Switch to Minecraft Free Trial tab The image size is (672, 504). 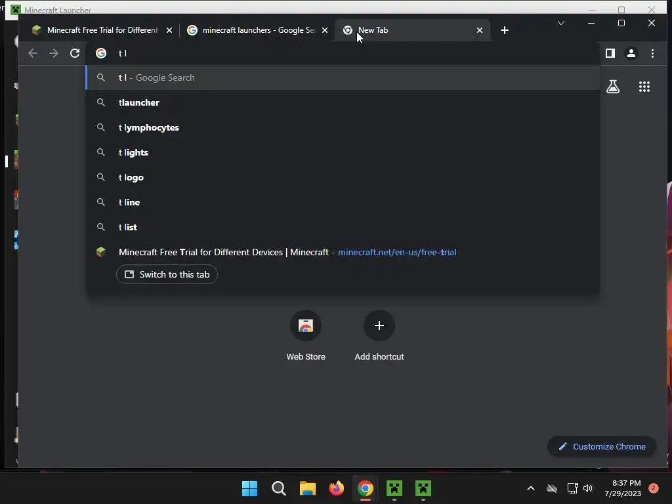102,30
